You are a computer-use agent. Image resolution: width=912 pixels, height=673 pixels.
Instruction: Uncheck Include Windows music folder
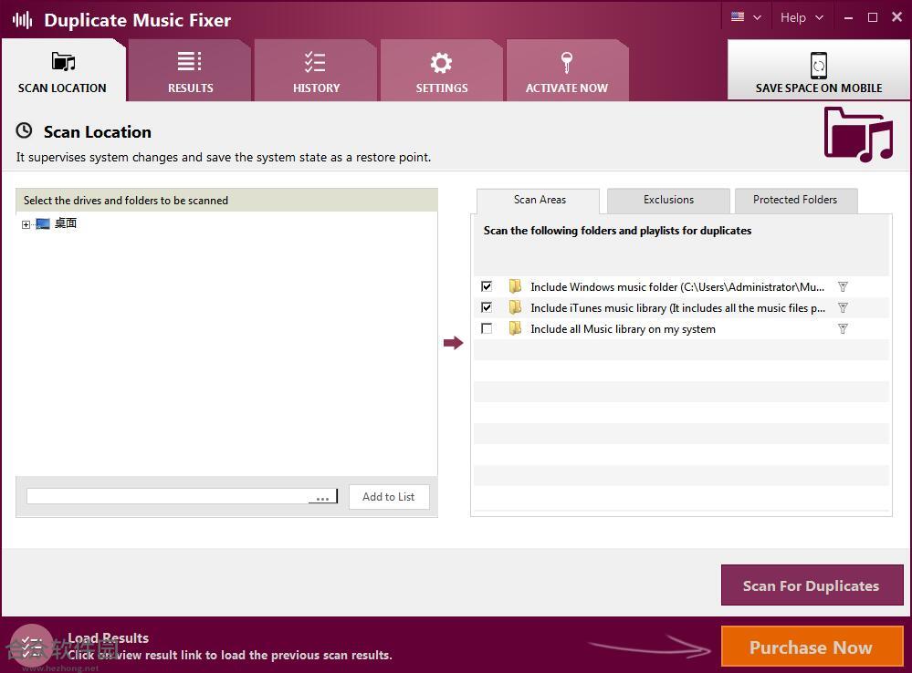point(487,286)
